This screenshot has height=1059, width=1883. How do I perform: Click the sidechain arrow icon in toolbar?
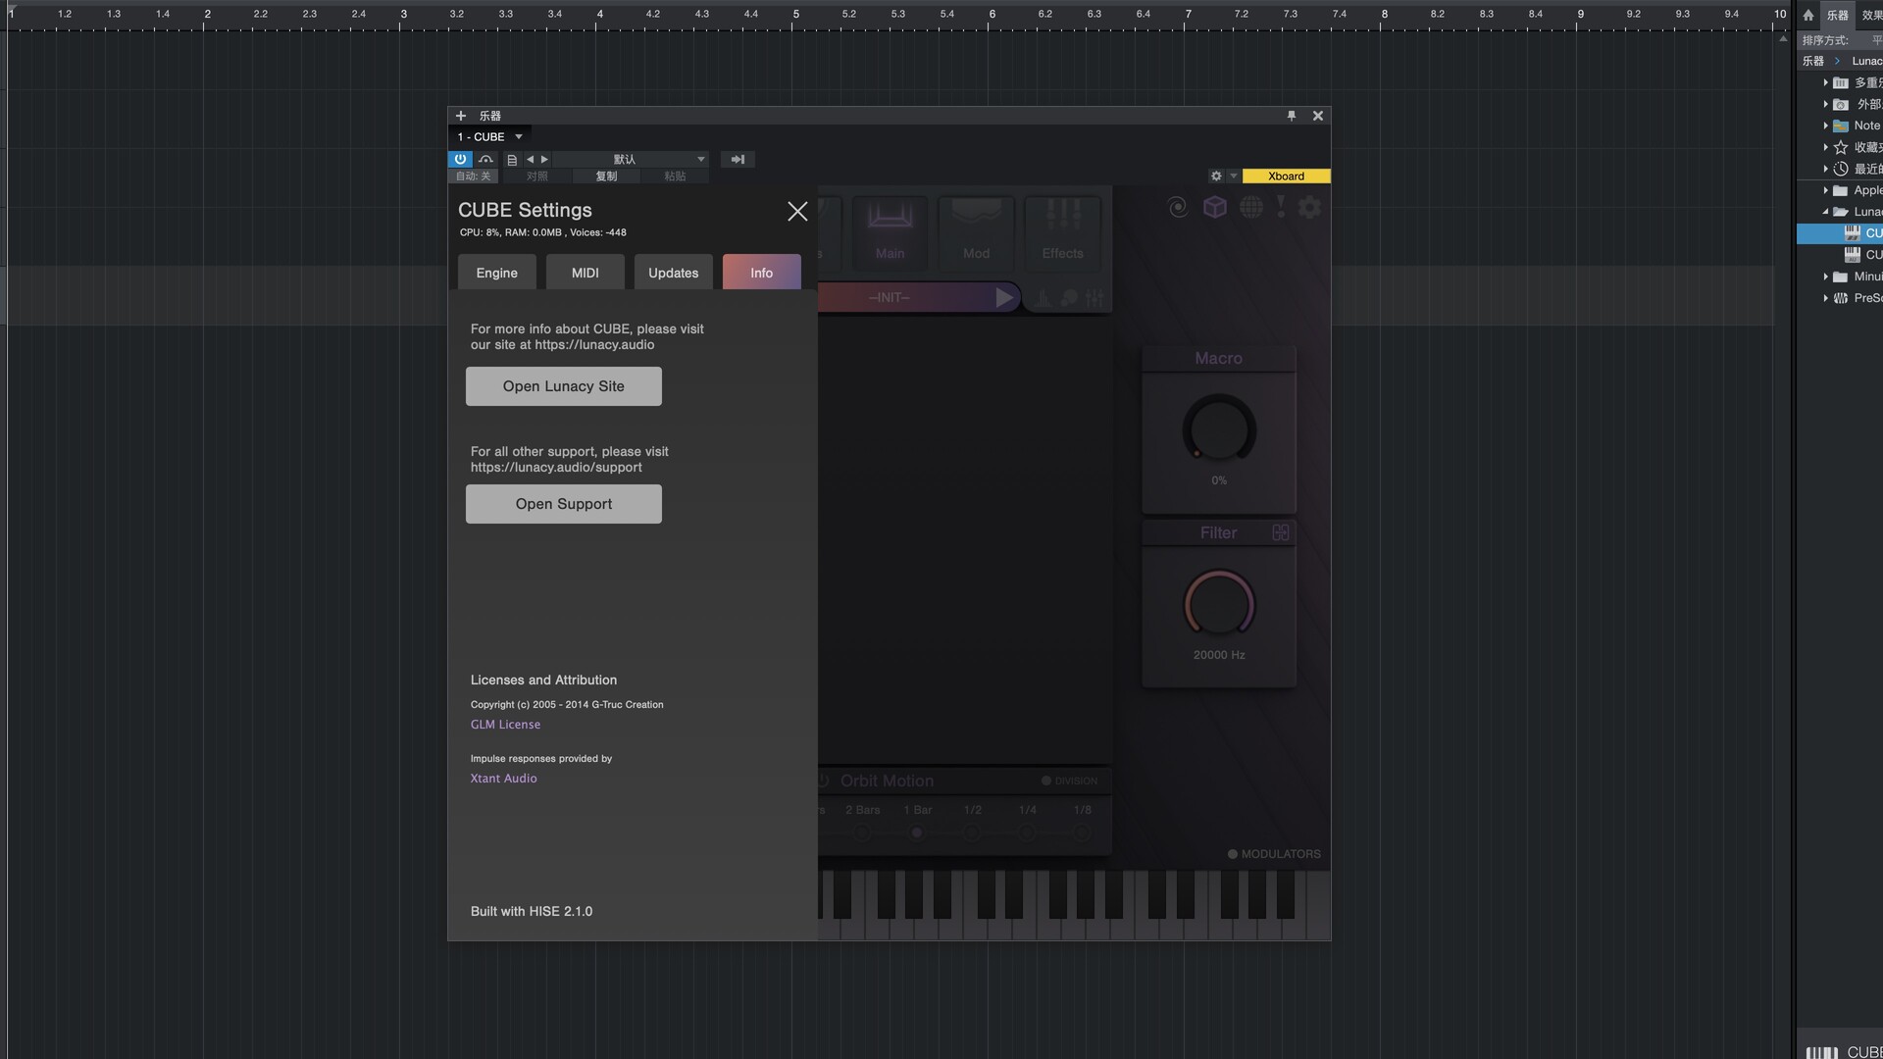[738, 159]
